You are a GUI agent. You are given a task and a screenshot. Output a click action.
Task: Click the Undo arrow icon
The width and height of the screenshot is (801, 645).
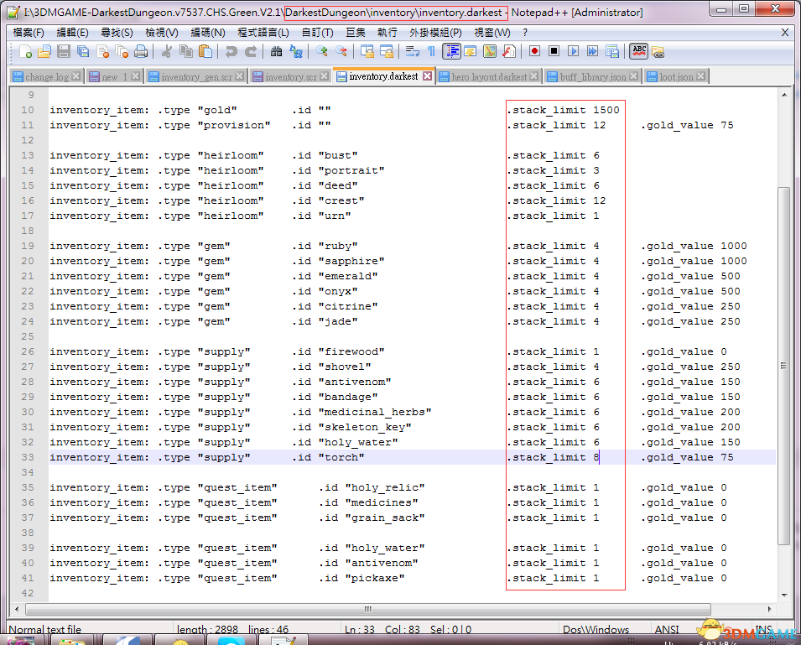point(231,51)
